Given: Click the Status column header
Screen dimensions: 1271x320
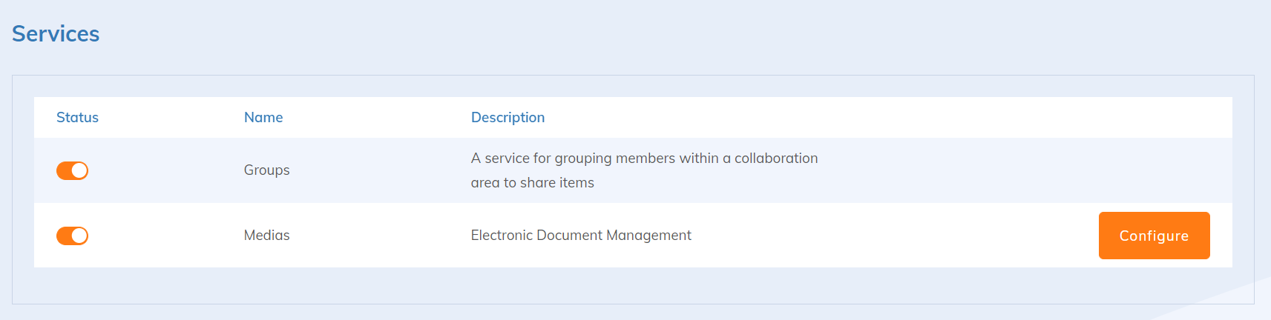Looking at the screenshot, I should (77, 117).
